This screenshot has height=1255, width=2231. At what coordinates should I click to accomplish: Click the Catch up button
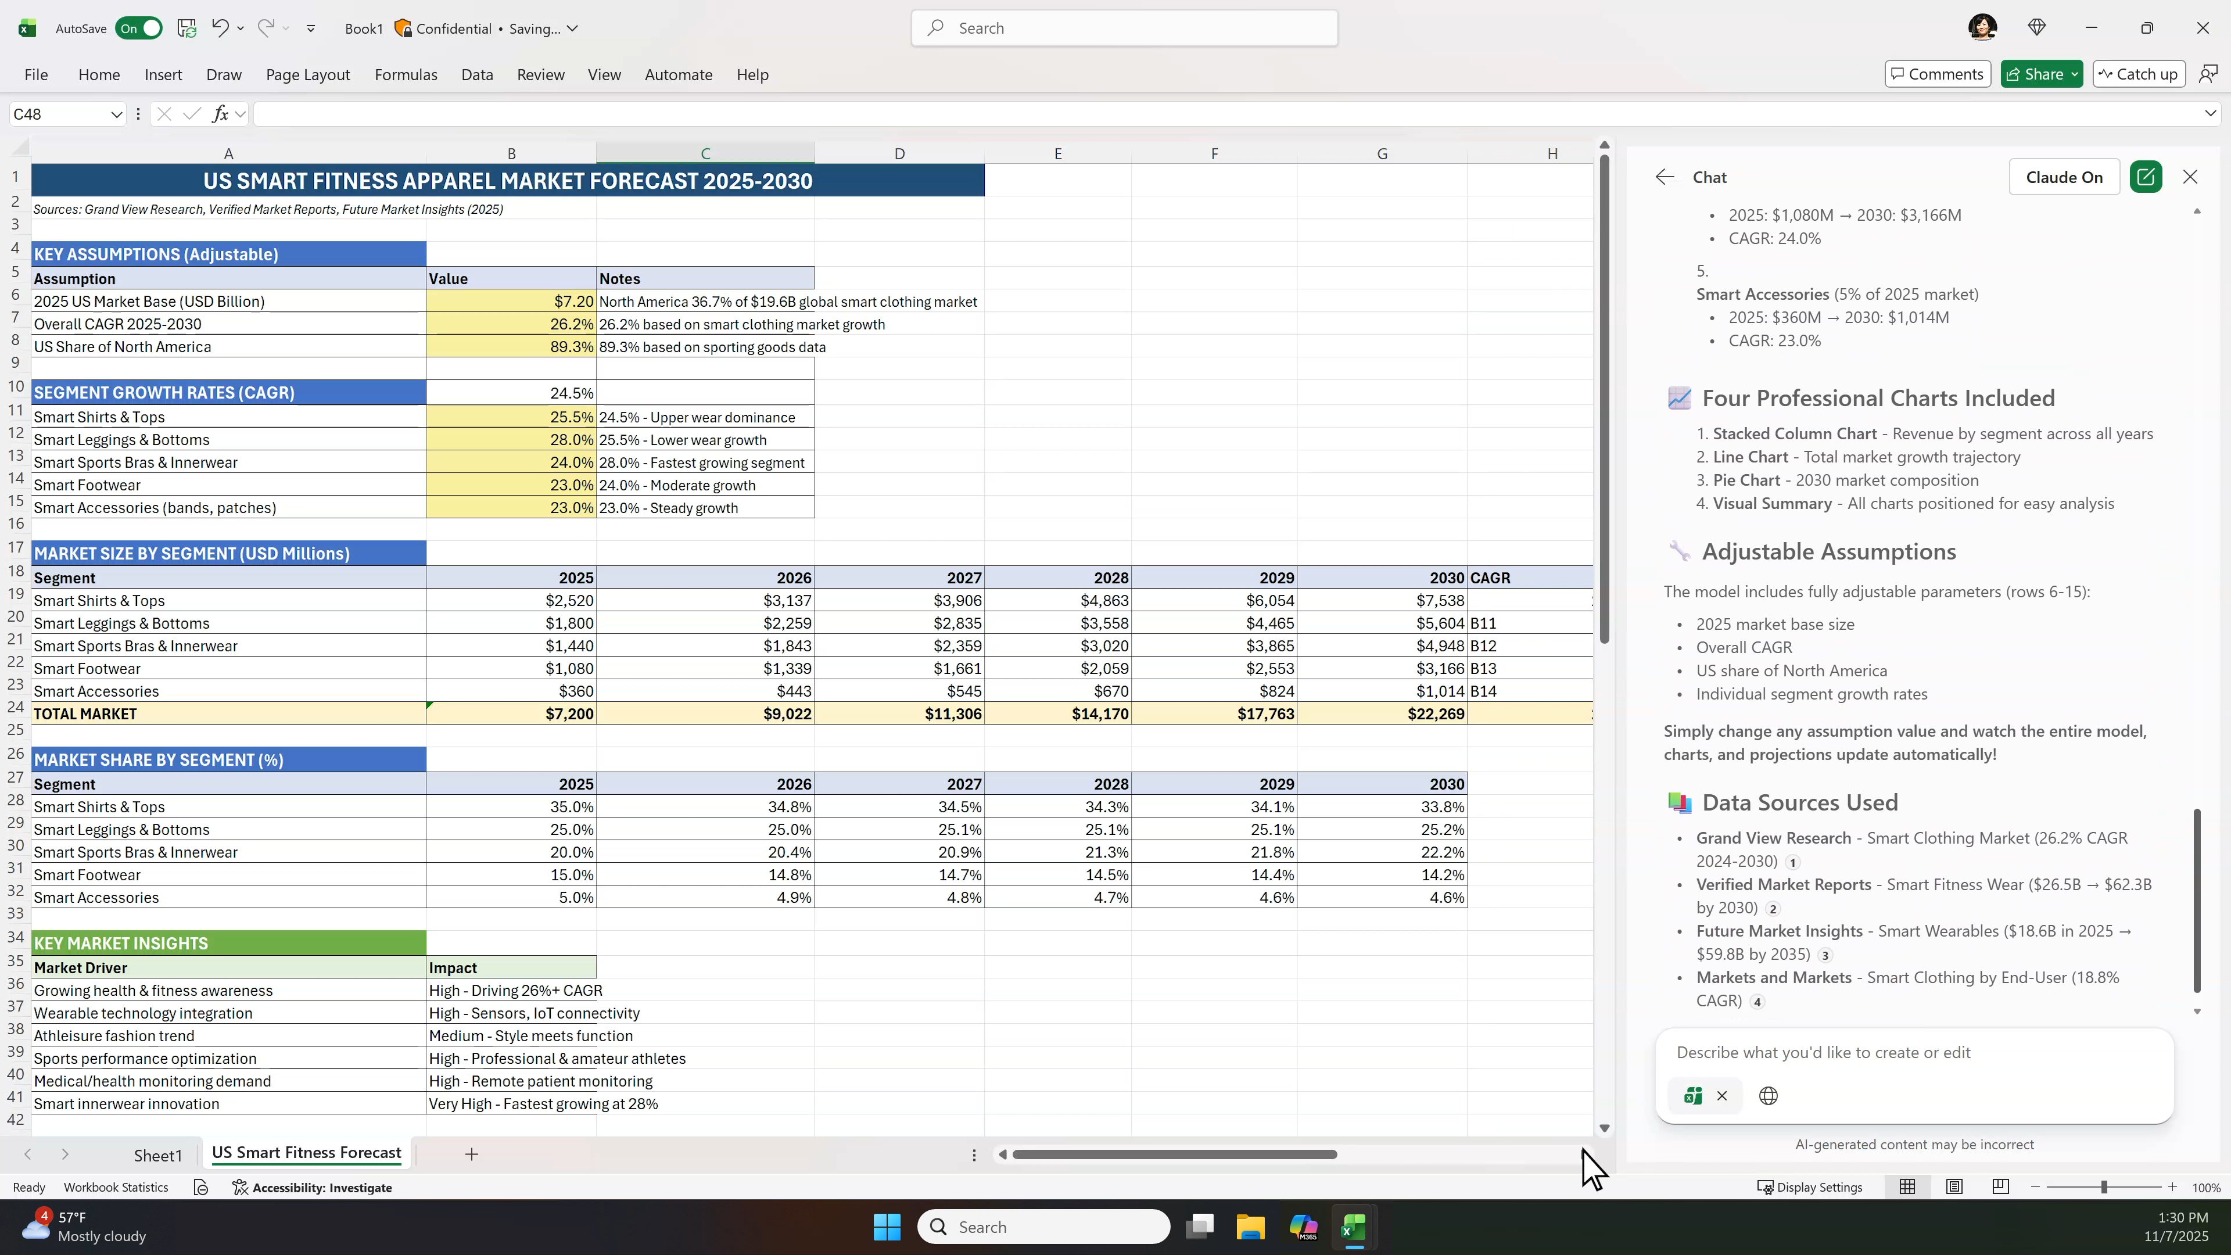tap(2138, 74)
